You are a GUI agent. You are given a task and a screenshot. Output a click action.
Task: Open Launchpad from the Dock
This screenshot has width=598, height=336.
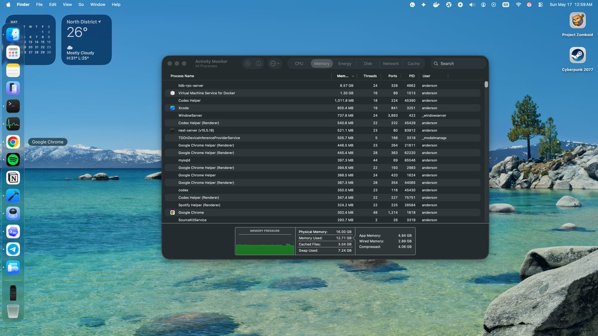[x=13, y=52]
